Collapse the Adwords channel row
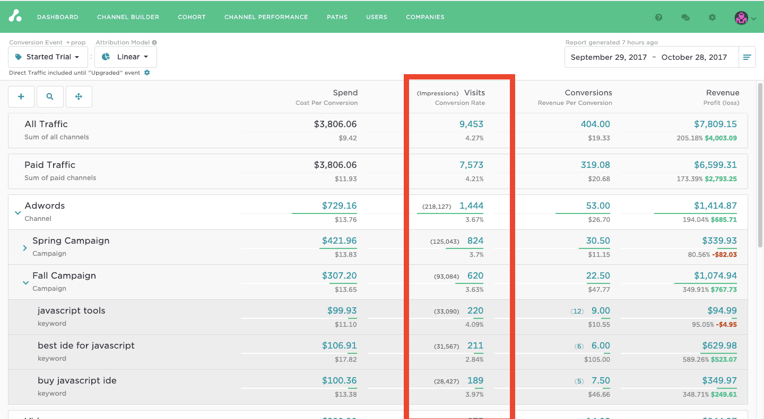 click(x=18, y=212)
